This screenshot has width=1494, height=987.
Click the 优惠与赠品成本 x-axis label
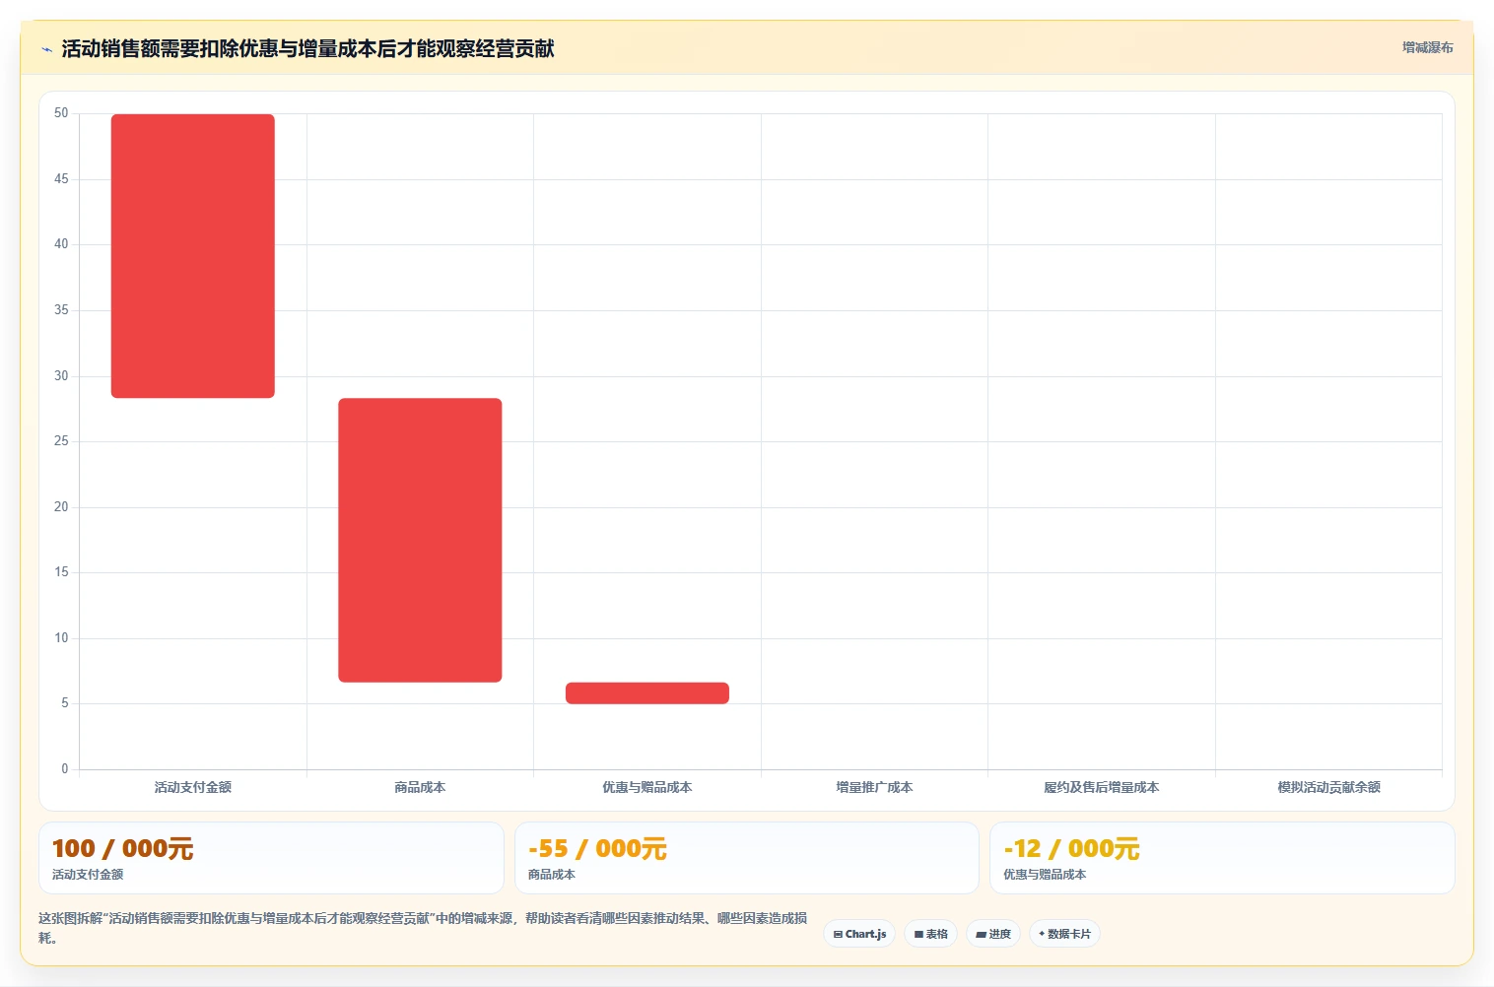(x=647, y=787)
